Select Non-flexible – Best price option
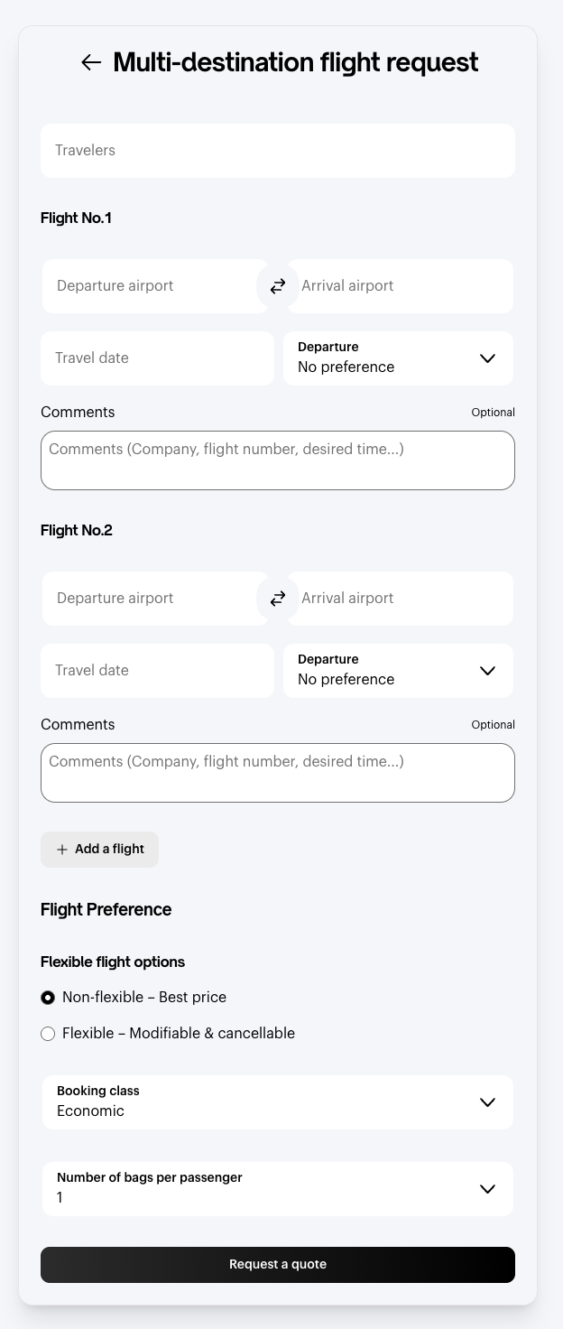 tap(48, 998)
